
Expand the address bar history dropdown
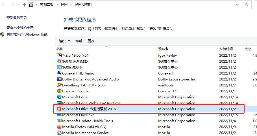(237, 5)
